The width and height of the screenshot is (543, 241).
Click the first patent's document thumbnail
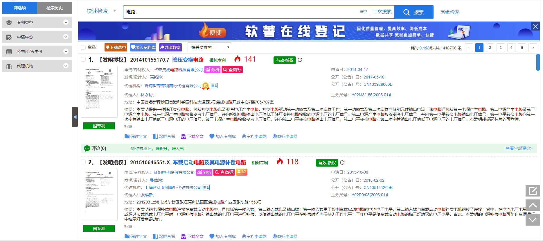(x=99, y=92)
